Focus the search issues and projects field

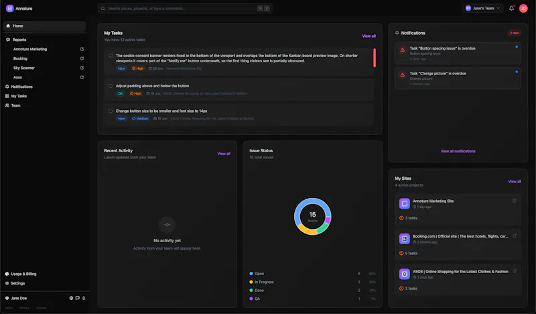[185, 9]
